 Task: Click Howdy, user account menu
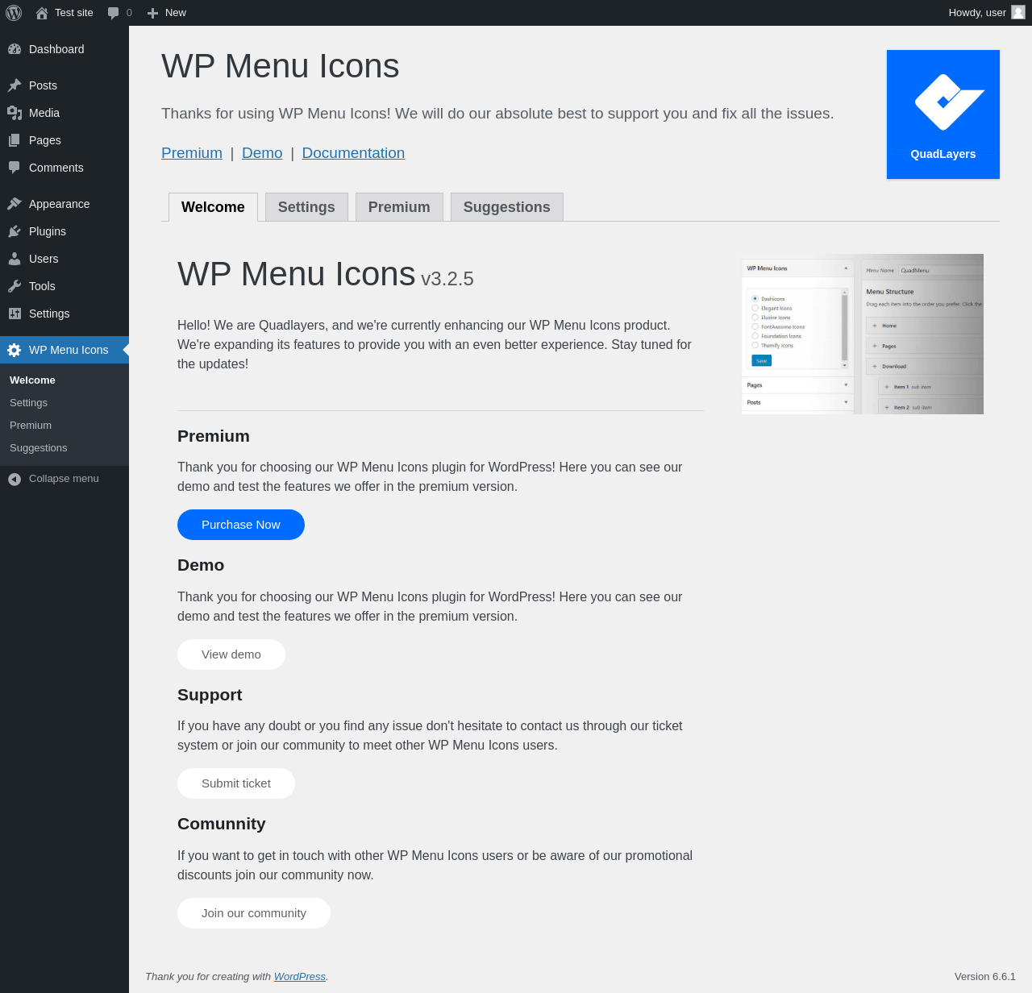(x=987, y=13)
